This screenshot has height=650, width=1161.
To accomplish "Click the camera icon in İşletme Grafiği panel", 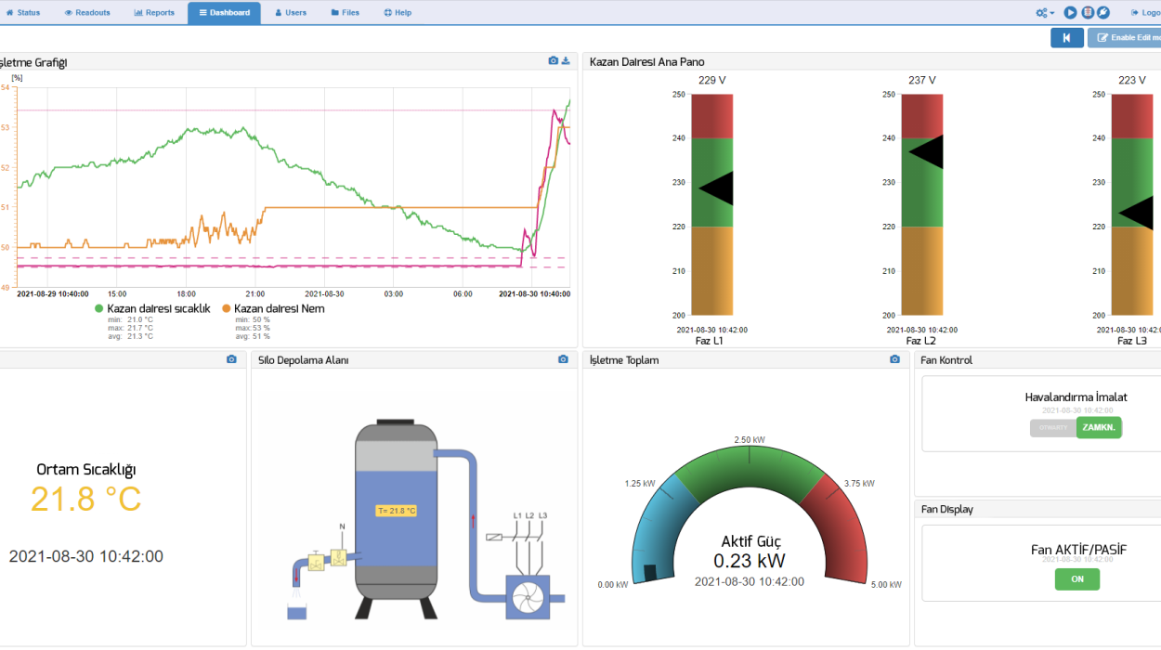I will point(554,61).
